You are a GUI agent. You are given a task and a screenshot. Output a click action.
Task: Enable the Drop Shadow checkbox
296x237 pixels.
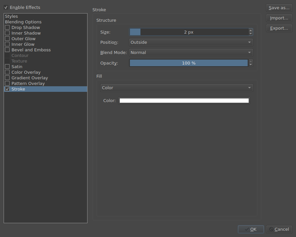[x=7, y=27]
